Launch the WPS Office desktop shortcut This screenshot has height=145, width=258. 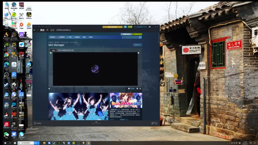(14, 115)
